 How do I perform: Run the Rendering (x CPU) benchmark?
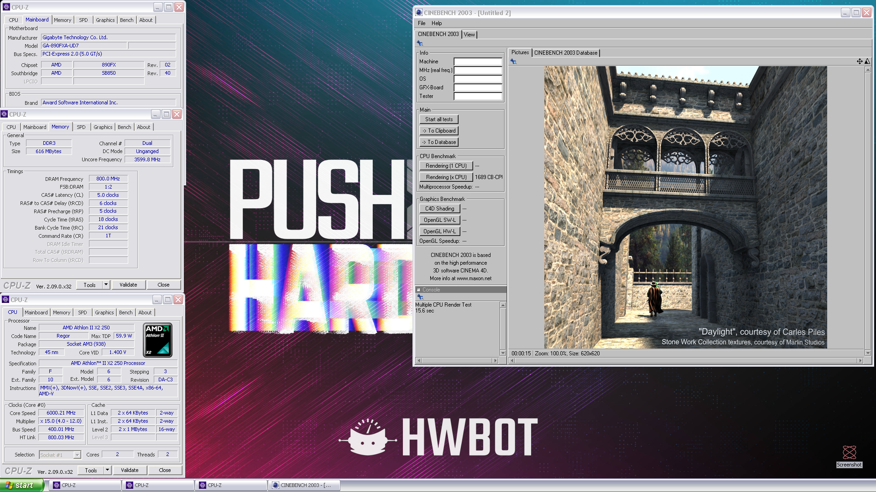(x=446, y=177)
